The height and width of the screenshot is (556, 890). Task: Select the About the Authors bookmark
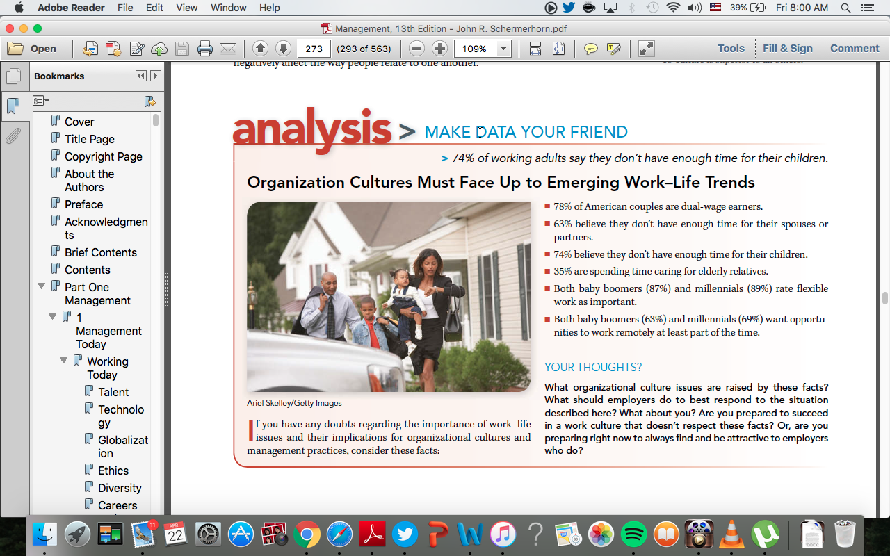pyautogui.click(x=90, y=181)
